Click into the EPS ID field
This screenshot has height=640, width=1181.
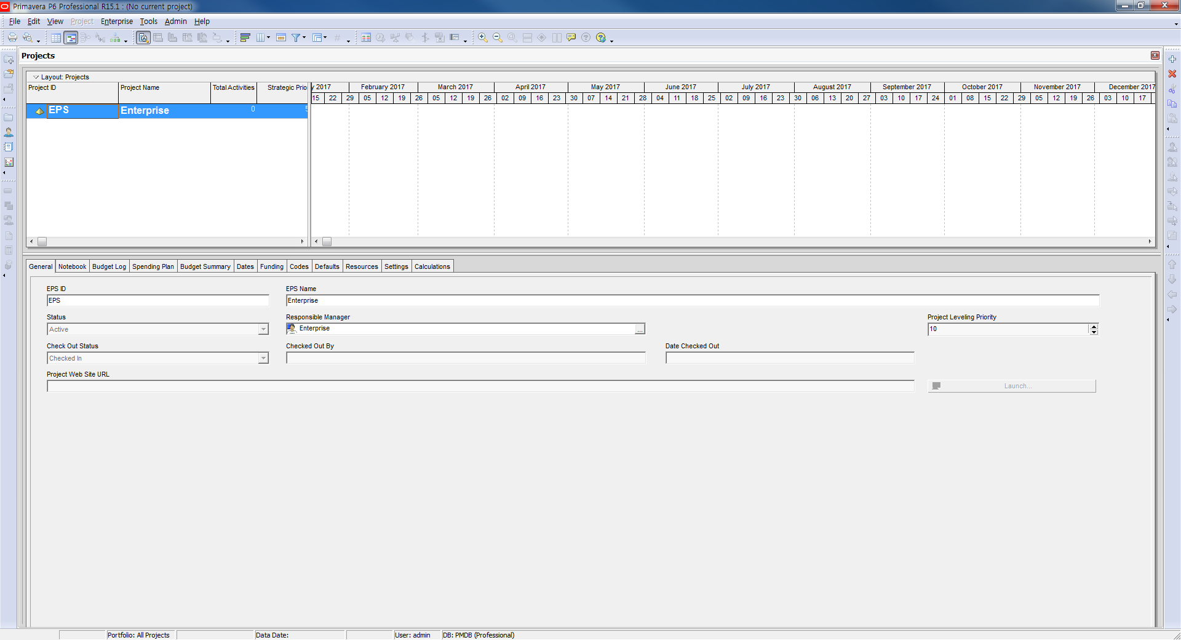(x=158, y=300)
